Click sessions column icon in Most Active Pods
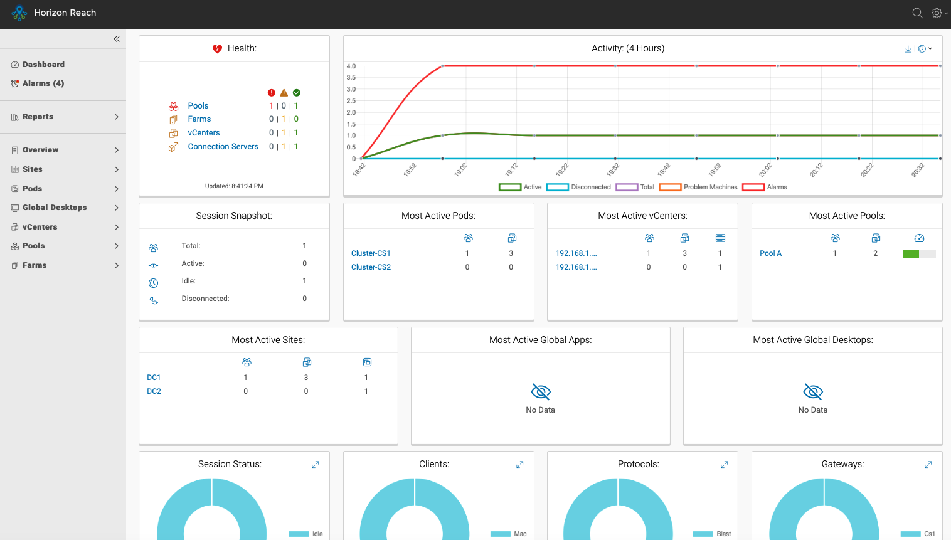 (468, 238)
